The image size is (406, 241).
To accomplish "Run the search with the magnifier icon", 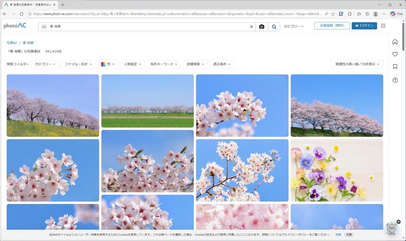I will [x=274, y=27].
